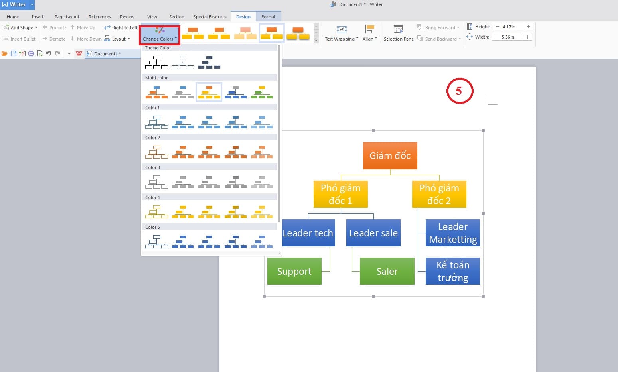
Task: Promote the selected shape
Action: (x=55, y=28)
